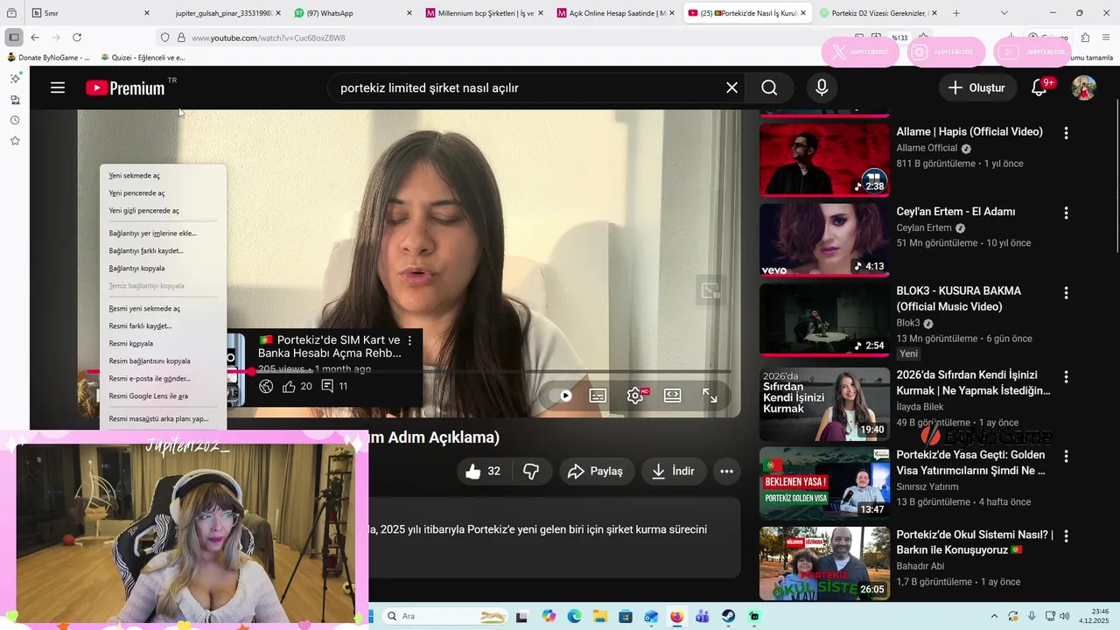Open the notifications bell
1120x630 pixels.
tap(1039, 87)
